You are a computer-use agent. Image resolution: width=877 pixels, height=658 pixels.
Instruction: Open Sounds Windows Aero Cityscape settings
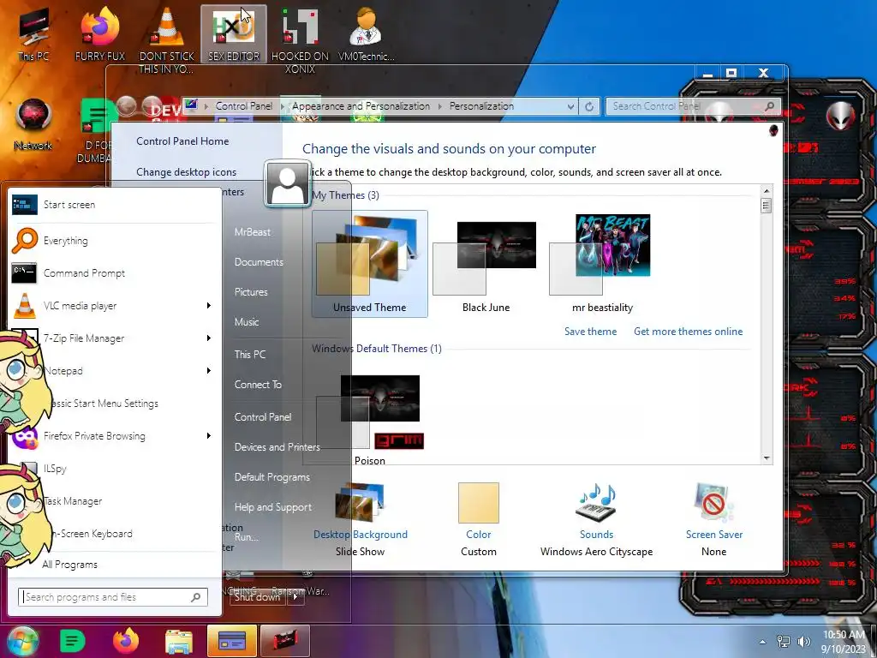point(596,519)
